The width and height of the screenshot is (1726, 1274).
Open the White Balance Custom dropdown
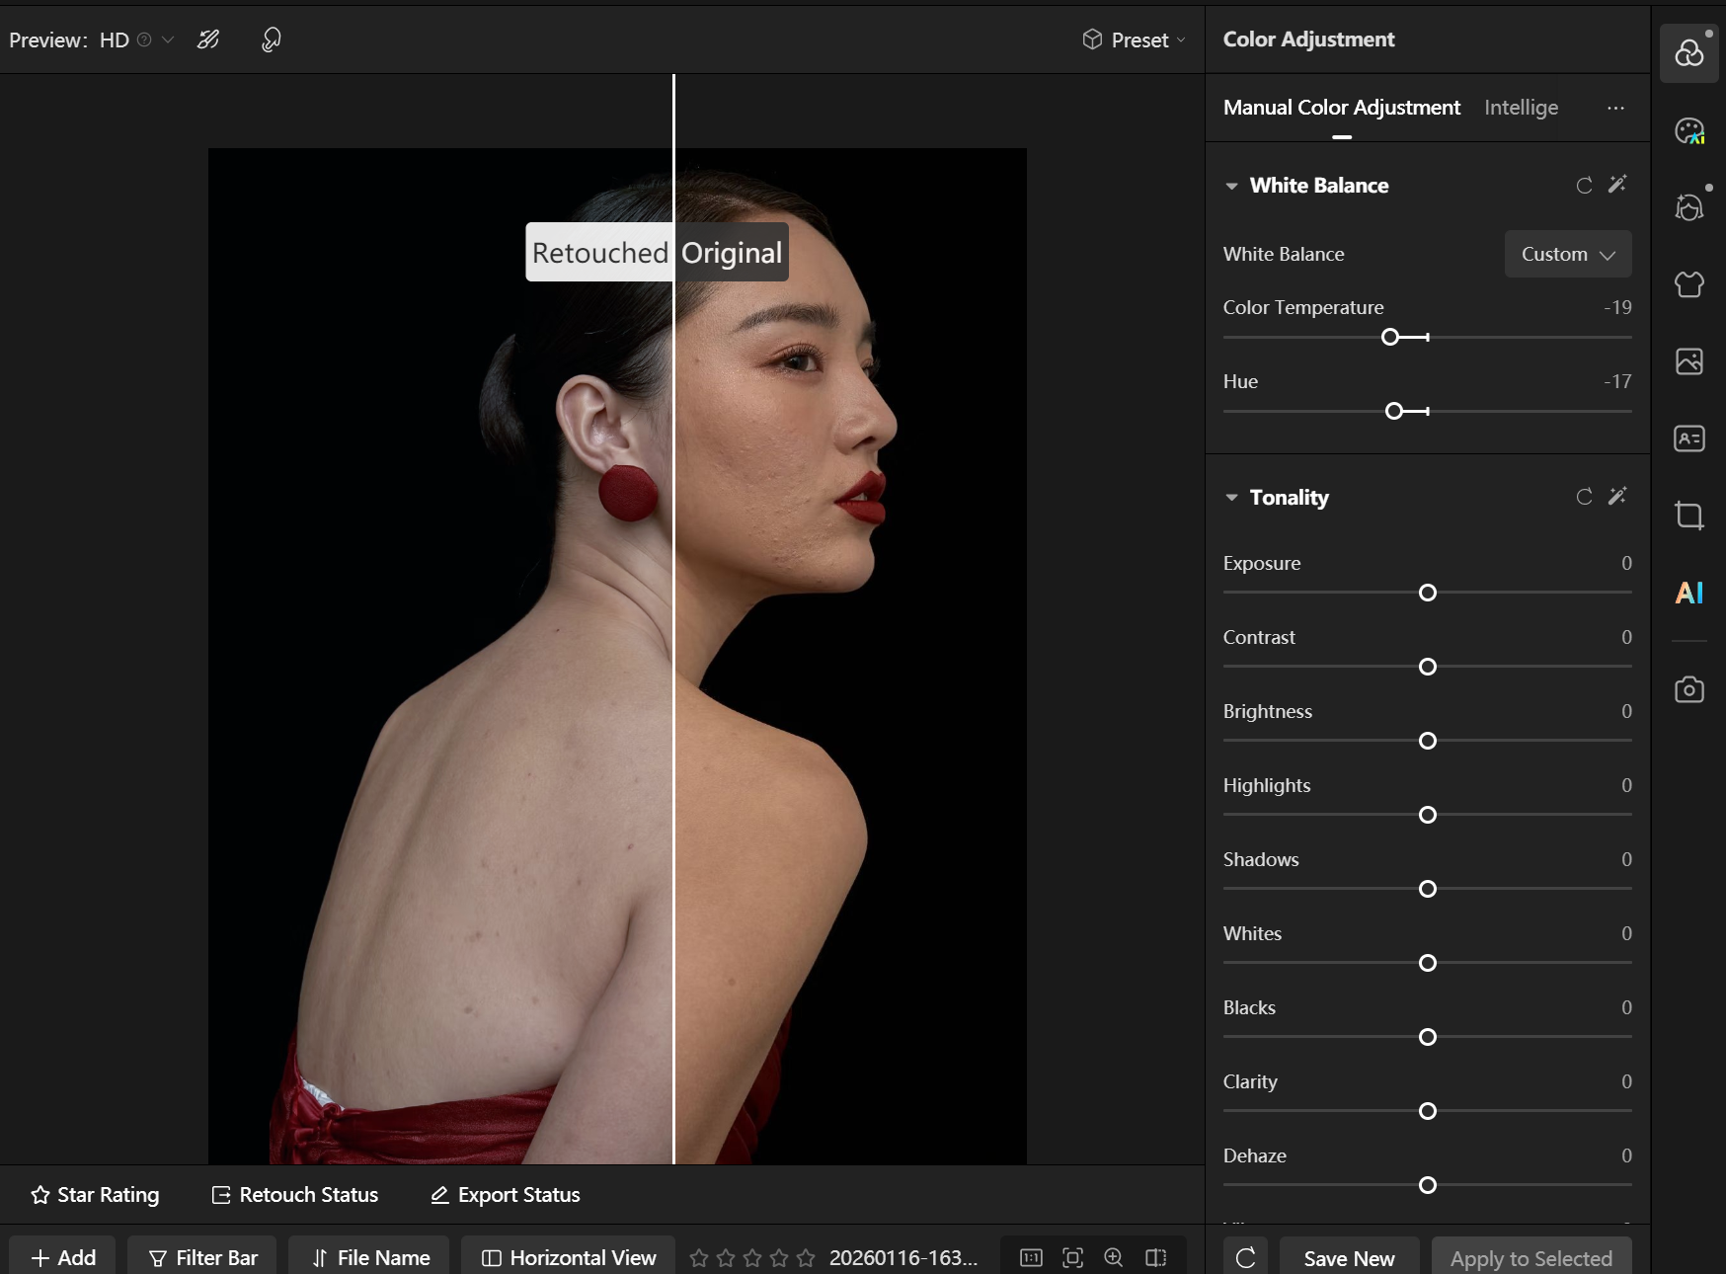(x=1567, y=254)
